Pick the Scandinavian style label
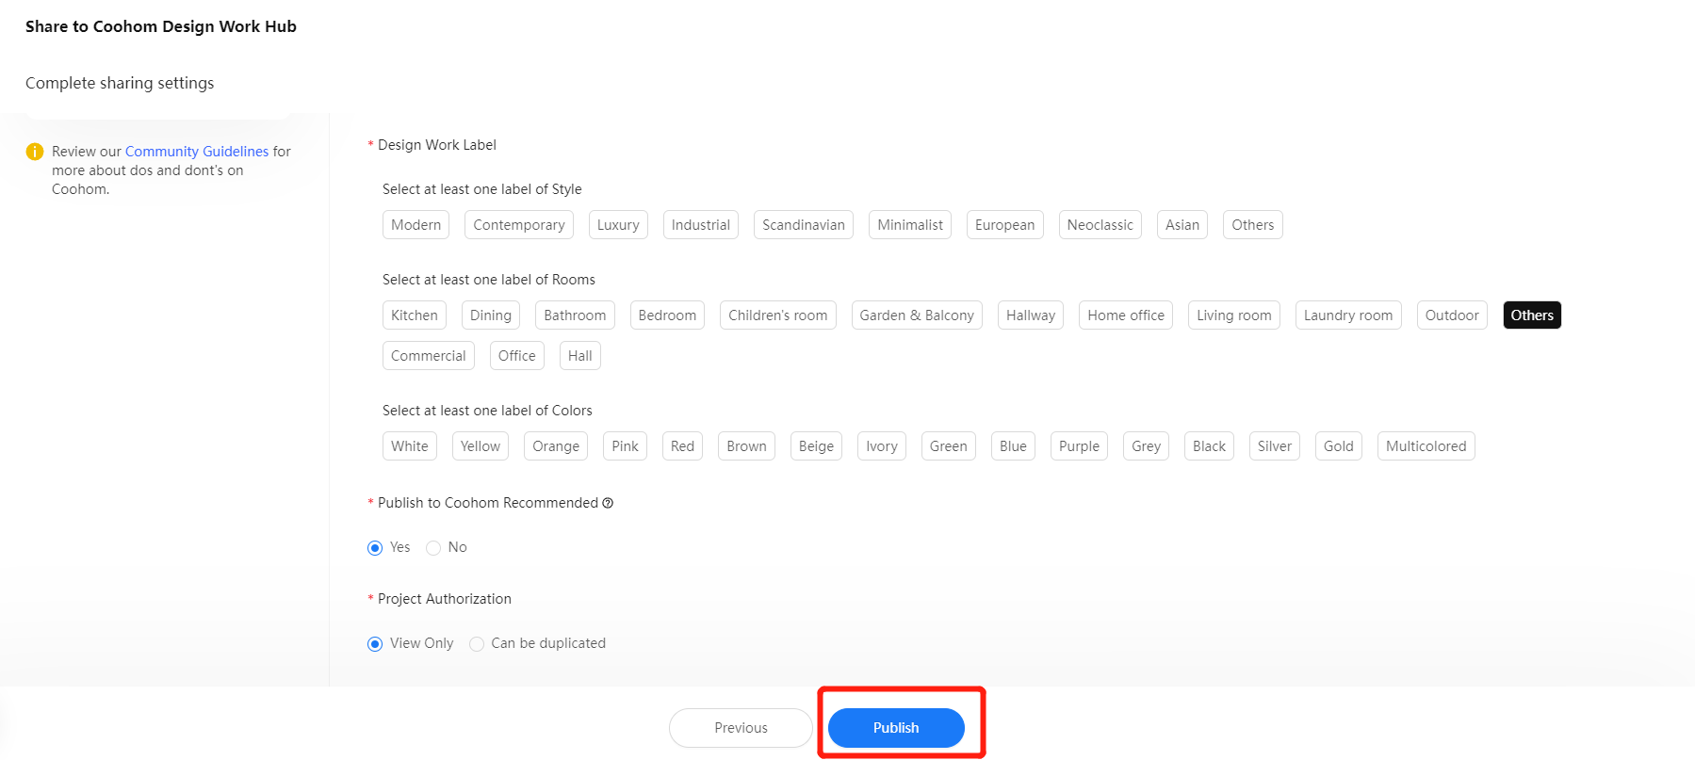Viewport: 1695px width, 760px height. [803, 225]
